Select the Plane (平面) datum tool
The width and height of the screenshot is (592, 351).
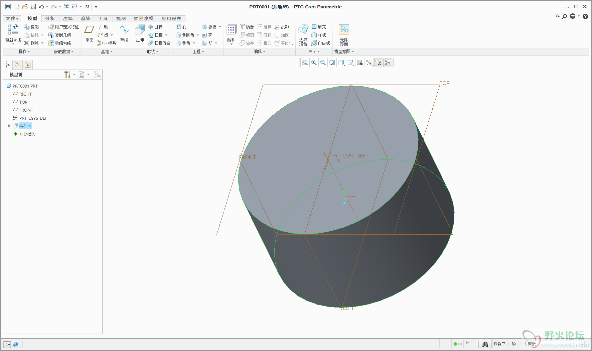pos(89,29)
